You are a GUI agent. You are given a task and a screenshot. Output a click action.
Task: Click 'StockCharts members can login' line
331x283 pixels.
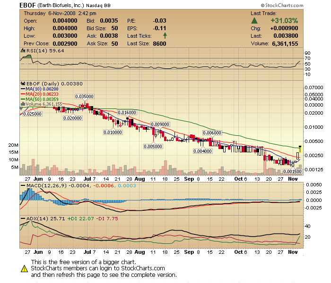pyautogui.click(x=98, y=268)
